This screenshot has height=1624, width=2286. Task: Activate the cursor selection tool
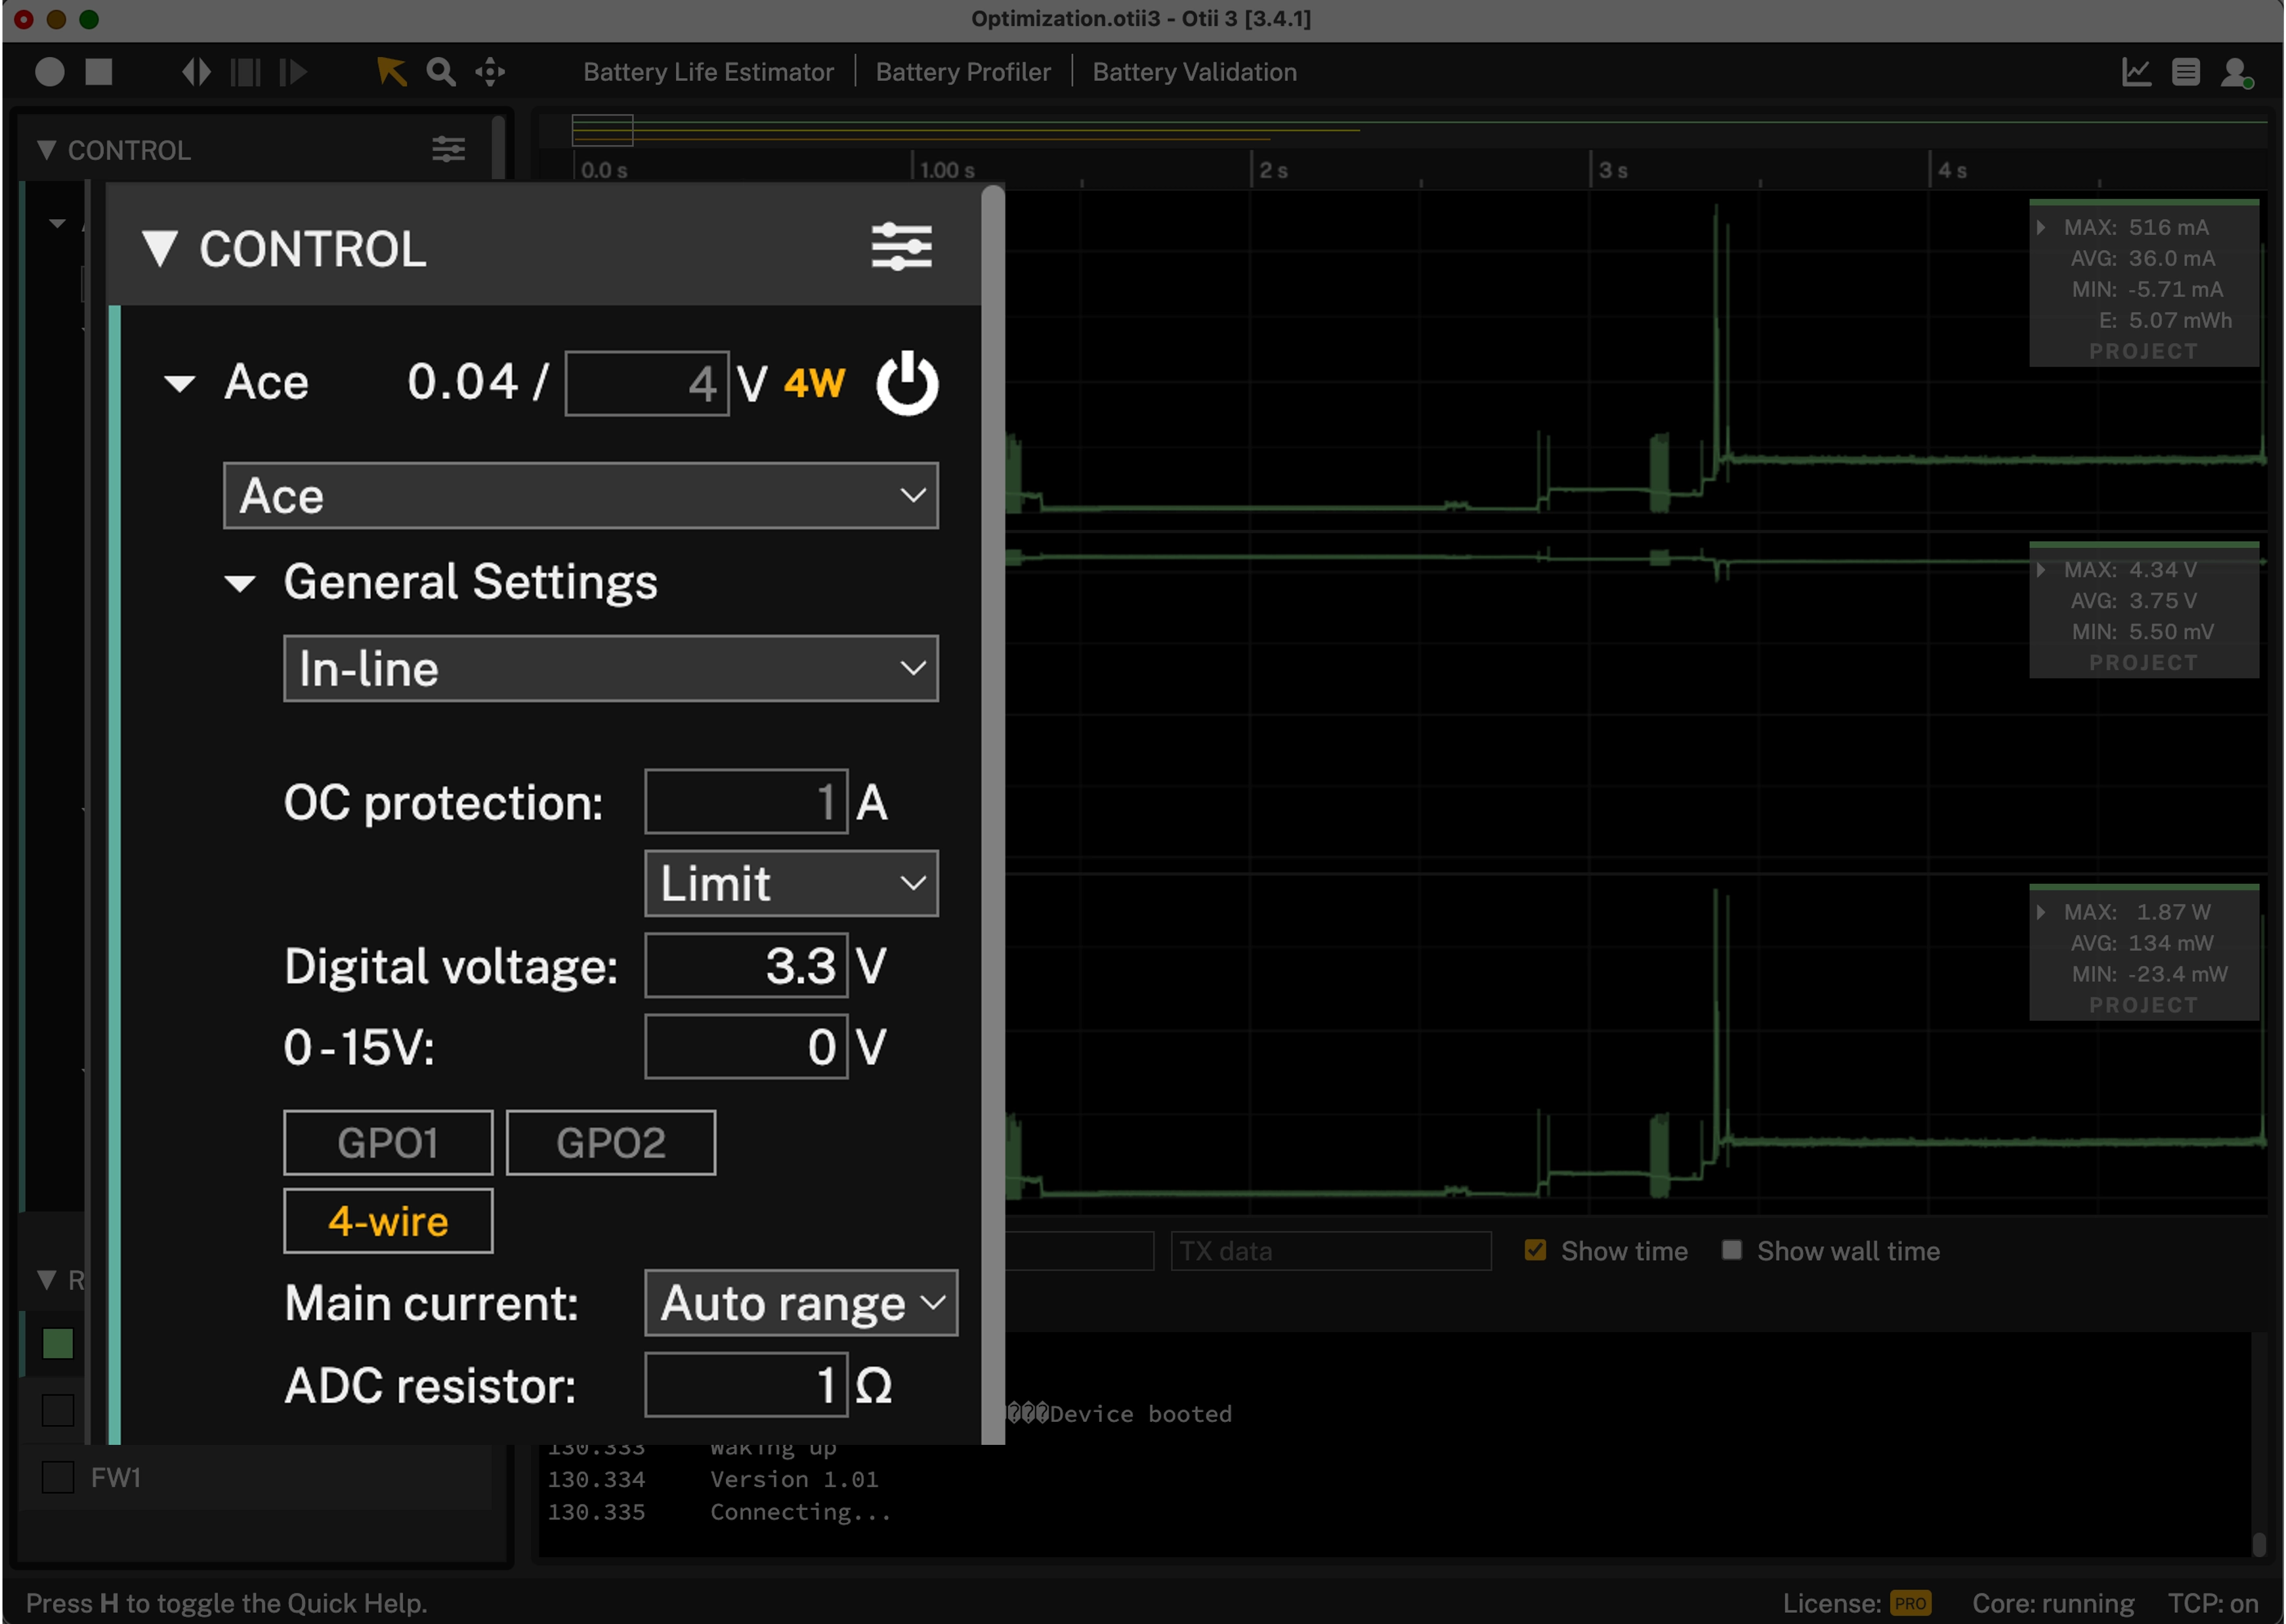coord(391,71)
